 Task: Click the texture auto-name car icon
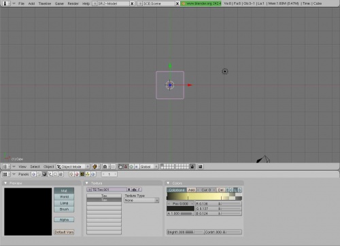pyautogui.click(x=134, y=190)
